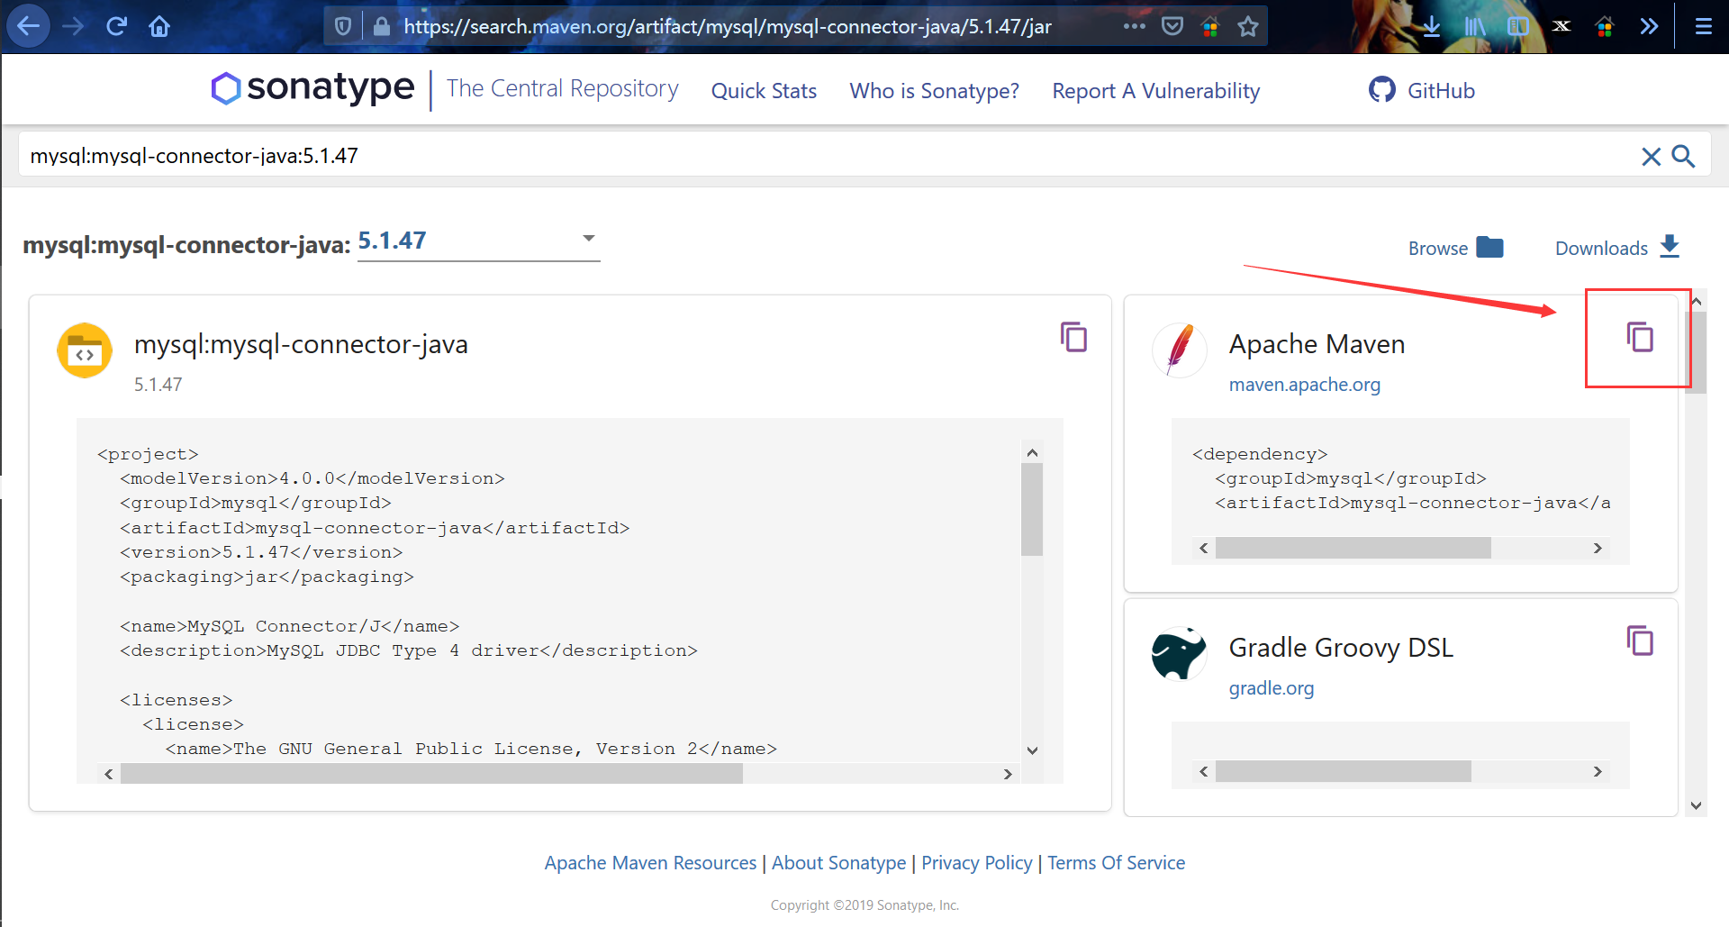Click the tracking protection shield icon
Image resolution: width=1729 pixels, height=927 pixels.
tap(343, 26)
